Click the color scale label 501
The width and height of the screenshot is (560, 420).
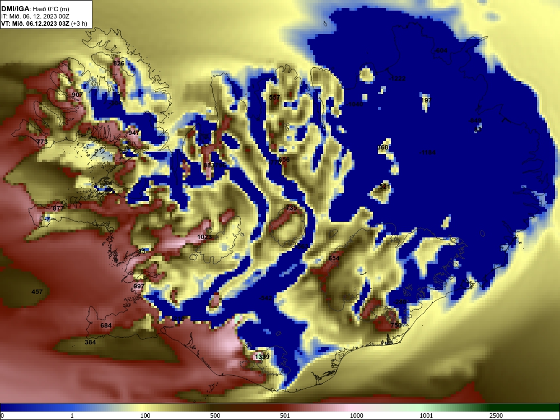pyautogui.click(x=285, y=416)
